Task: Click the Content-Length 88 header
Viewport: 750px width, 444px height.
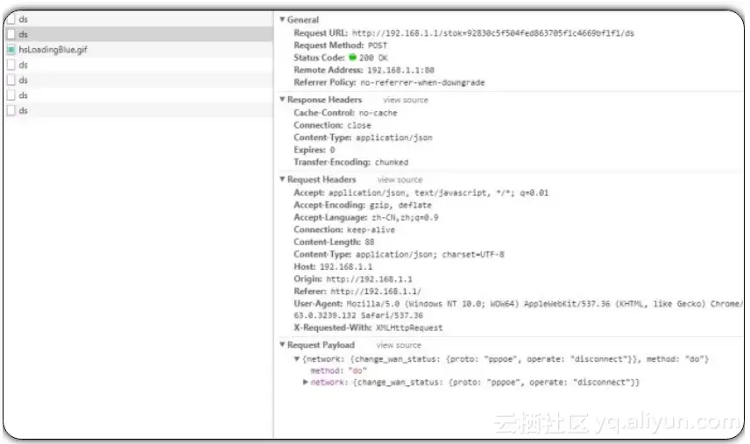Action: [x=334, y=242]
